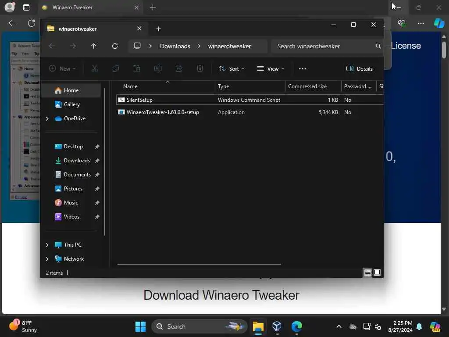Open the Copilot icon in Edge

[x=439, y=23]
